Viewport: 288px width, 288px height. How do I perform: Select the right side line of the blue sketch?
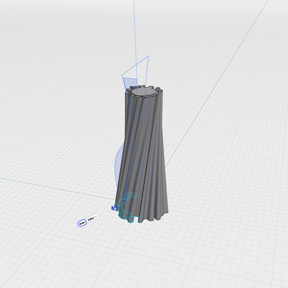[x=147, y=72]
